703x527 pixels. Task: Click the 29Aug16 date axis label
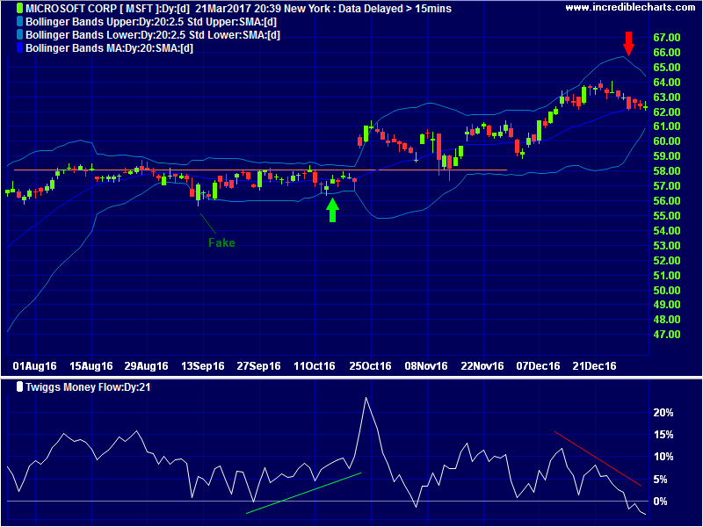[x=146, y=366]
